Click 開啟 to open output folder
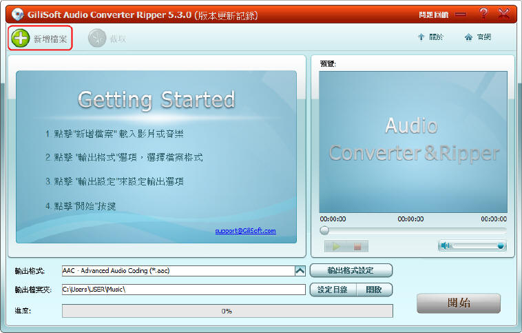 coord(374,290)
